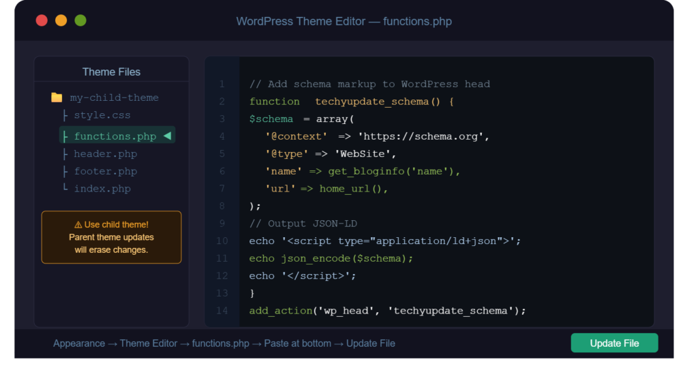The height and width of the screenshot is (368, 698).
Task: Click the closing brace on line 13
Action: [x=252, y=293]
